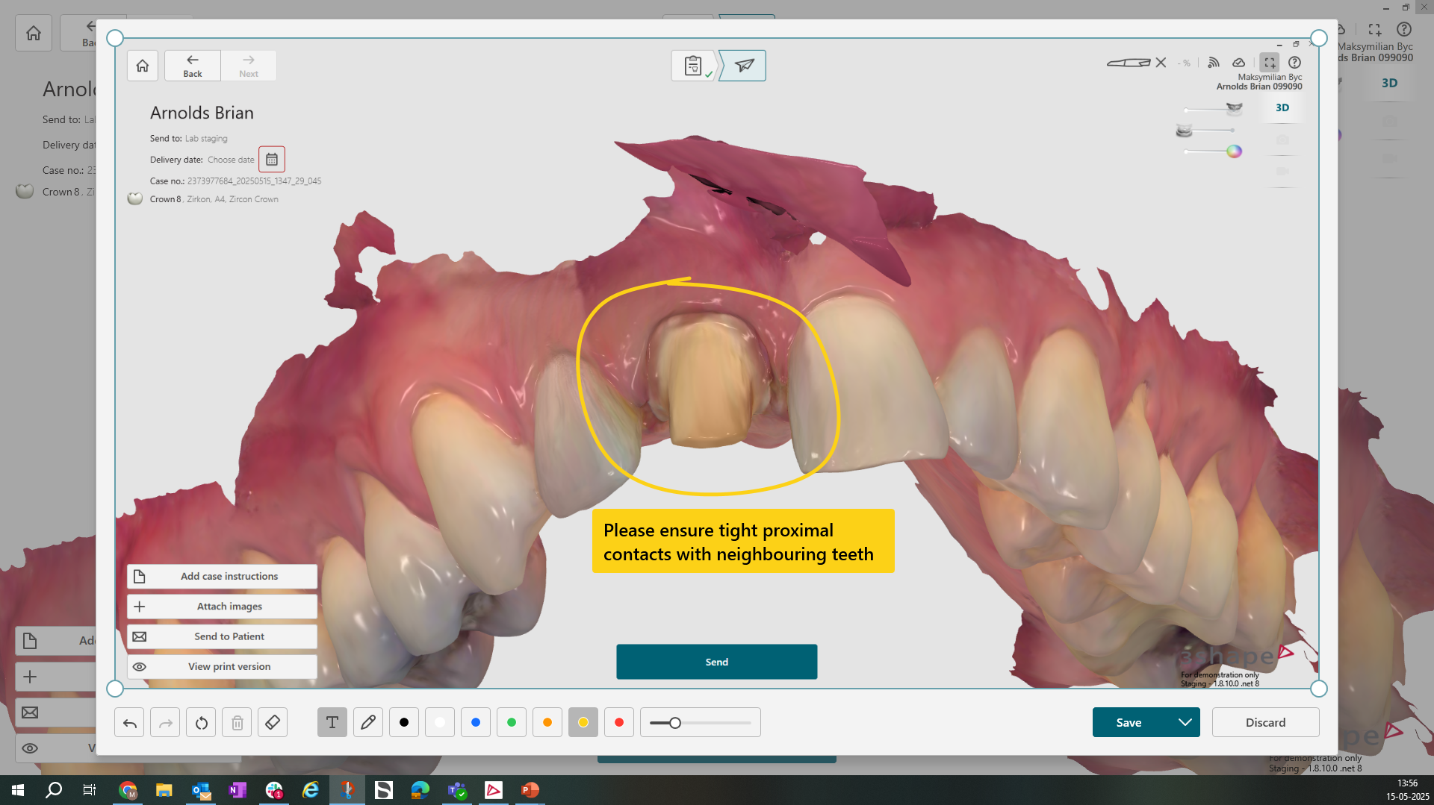Open the Save button dropdown arrow
Screen dimensions: 1434x805
[x=1185, y=722]
